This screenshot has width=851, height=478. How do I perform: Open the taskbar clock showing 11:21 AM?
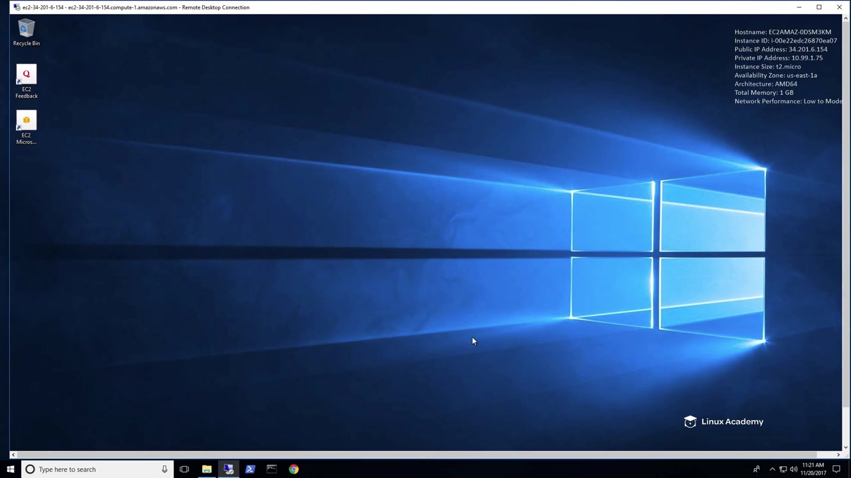813,469
